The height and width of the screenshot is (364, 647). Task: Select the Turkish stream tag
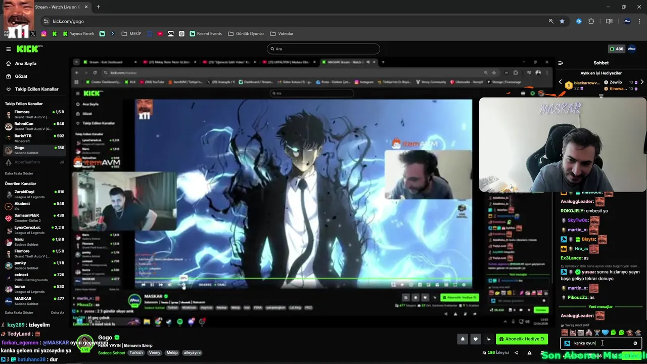pyautogui.click(x=136, y=353)
